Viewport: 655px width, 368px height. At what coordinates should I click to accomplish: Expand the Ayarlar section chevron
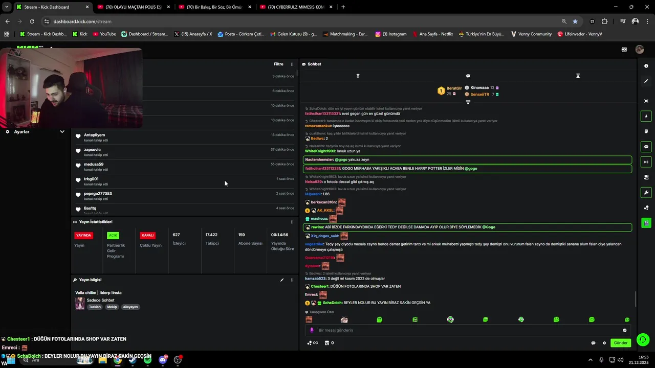tap(62, 132)
